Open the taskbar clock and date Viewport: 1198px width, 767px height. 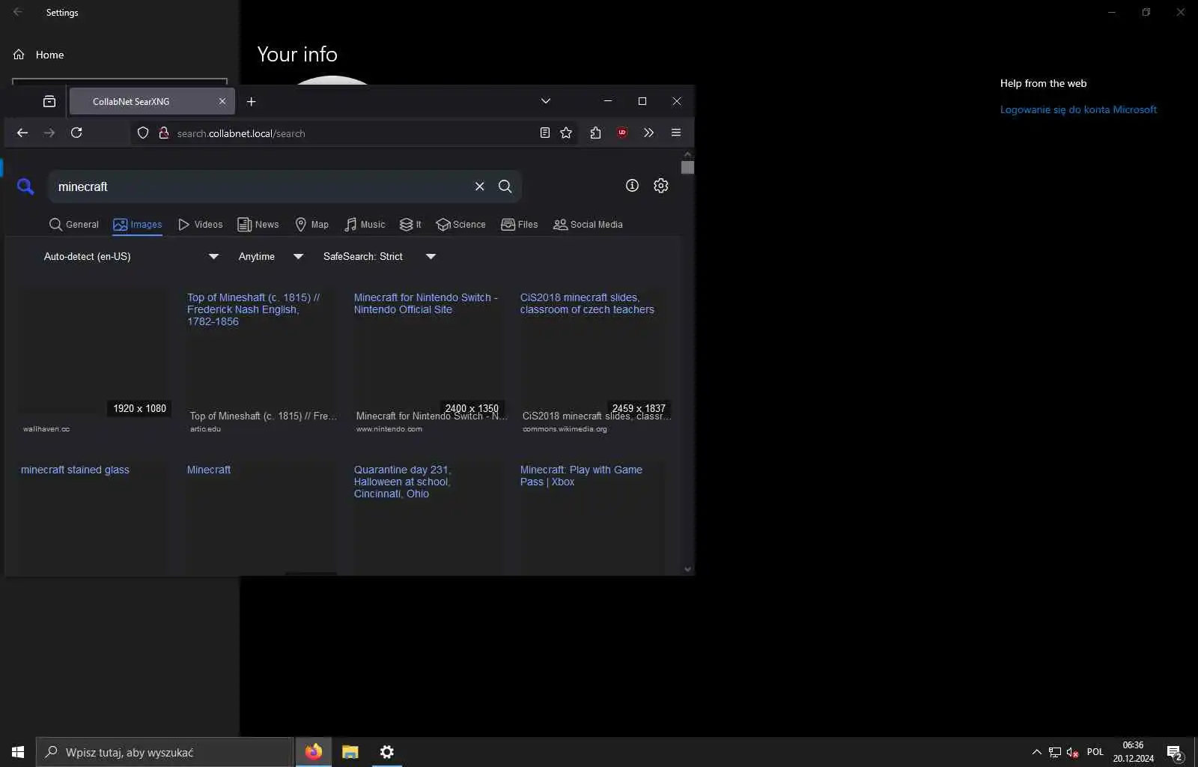coord(1133,752)
